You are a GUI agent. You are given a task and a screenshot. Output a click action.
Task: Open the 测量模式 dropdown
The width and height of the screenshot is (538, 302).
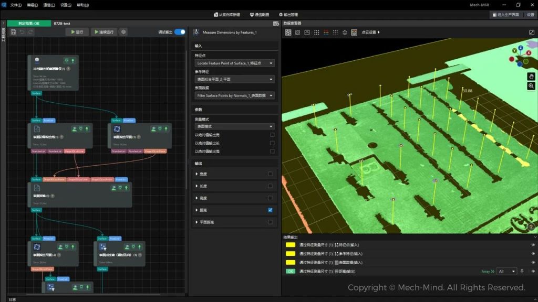click(x=234, y=126)
